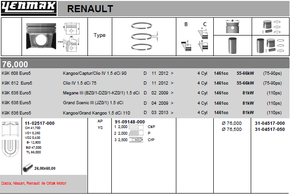Click kit part number 31-04517-050
Screen dimensions: 290x194
269,129
